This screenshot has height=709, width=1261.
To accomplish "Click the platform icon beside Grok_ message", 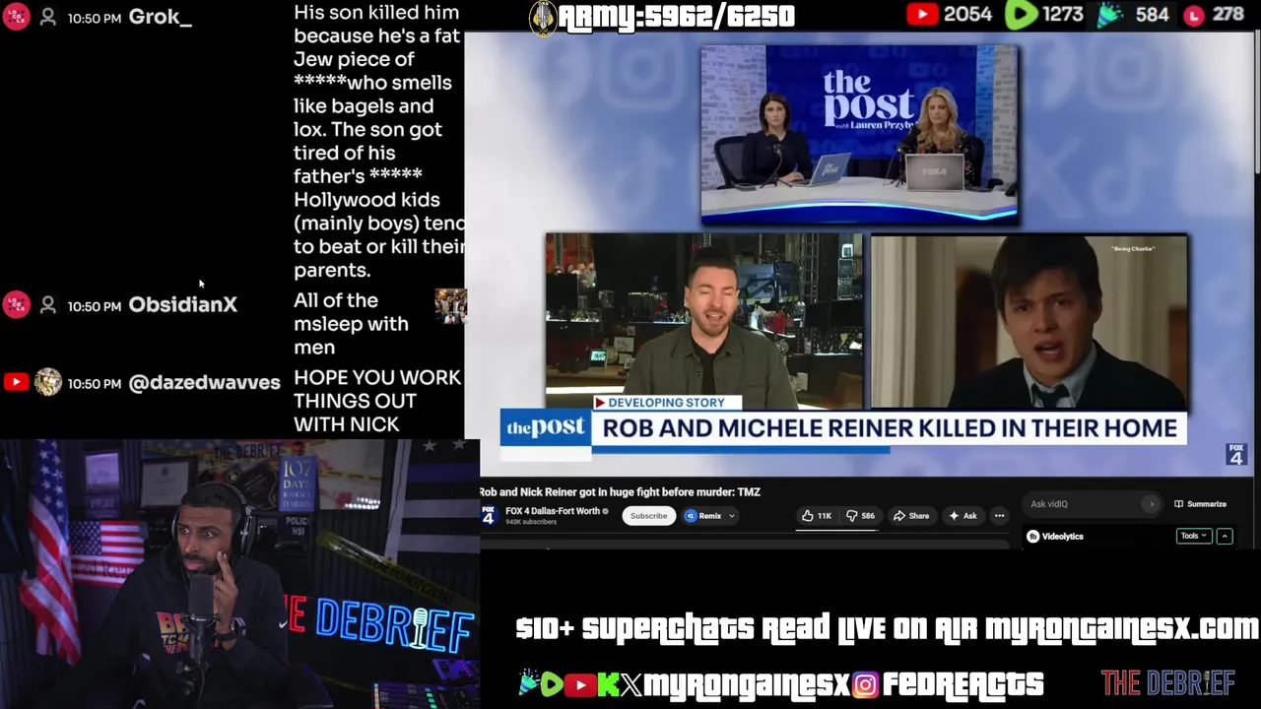I will (x=16, y=17).
